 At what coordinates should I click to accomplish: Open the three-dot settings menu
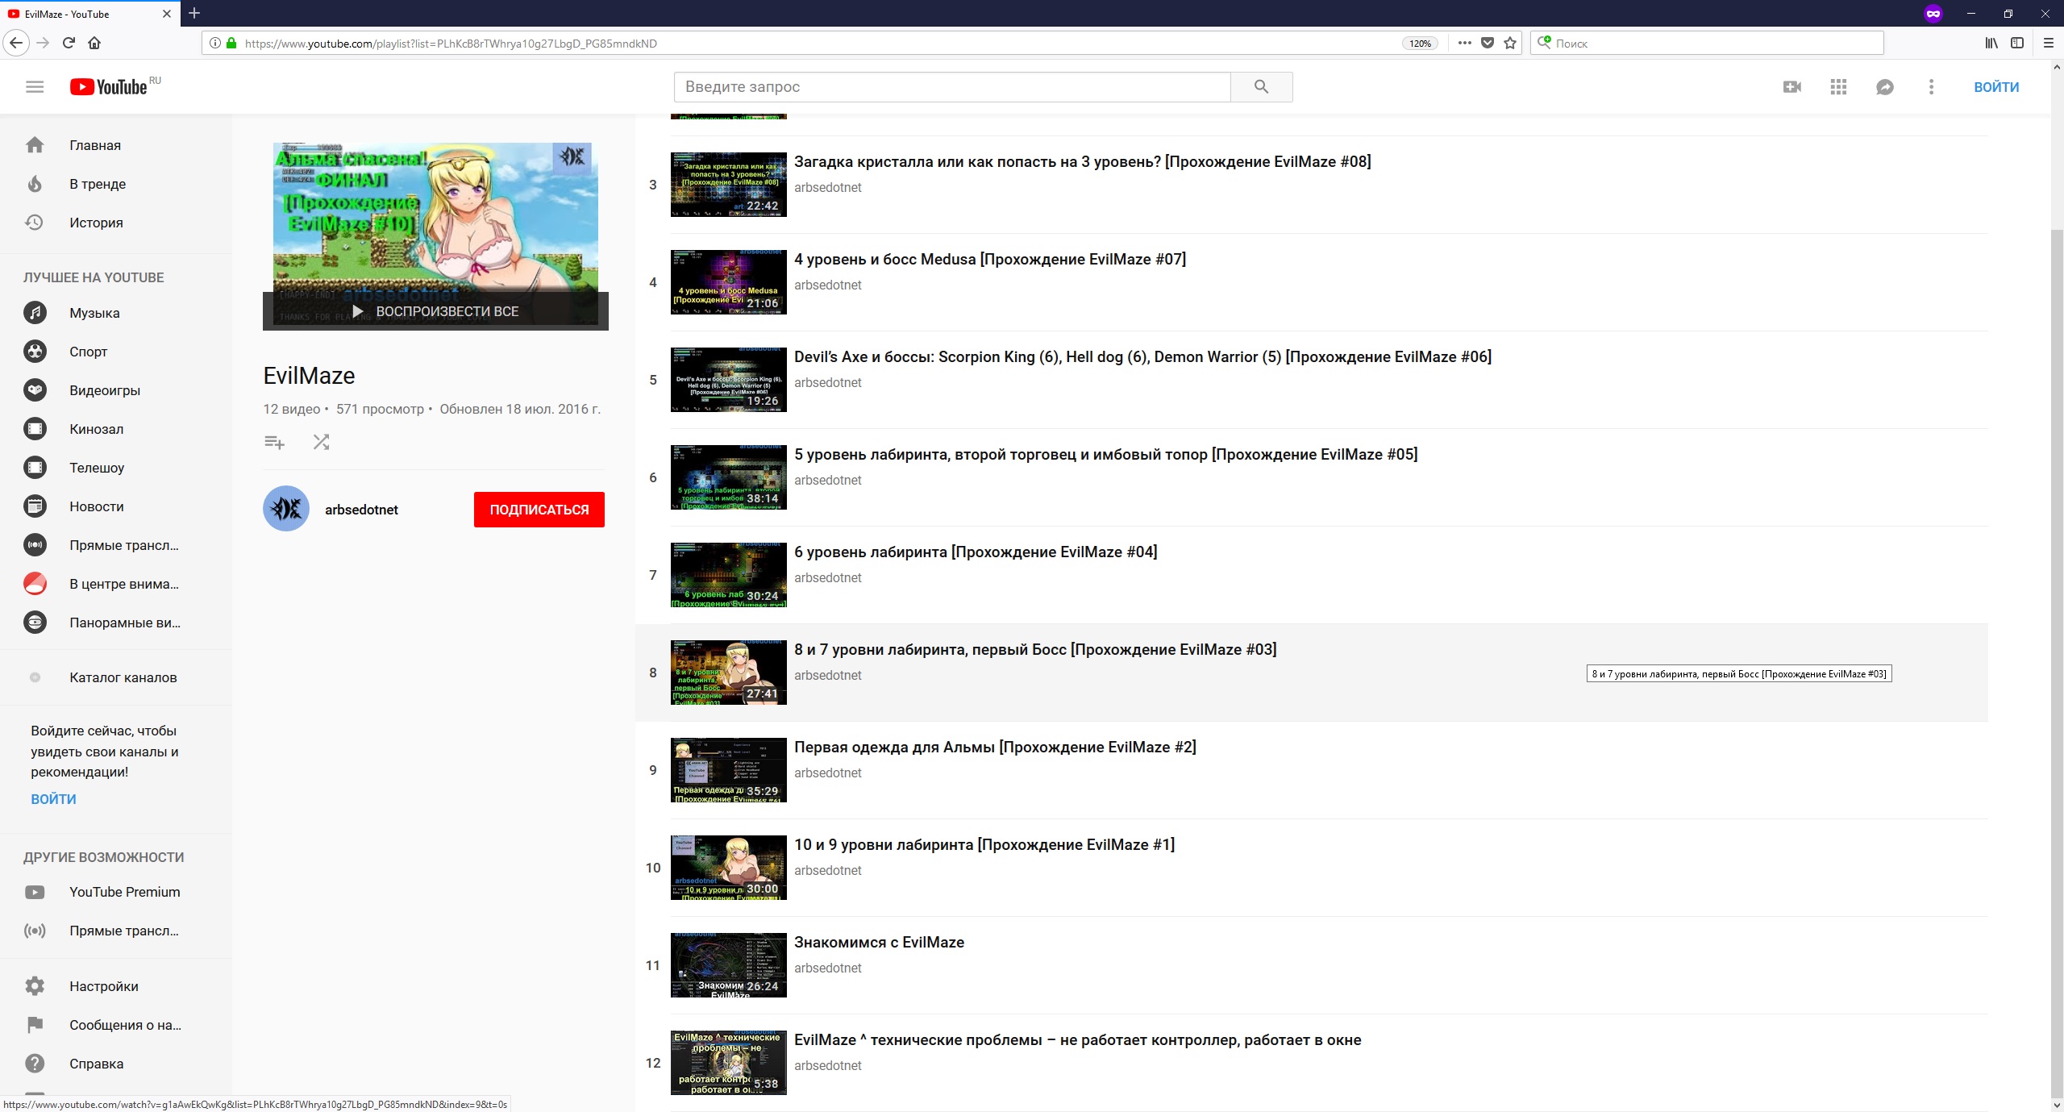click(1931, 87)
